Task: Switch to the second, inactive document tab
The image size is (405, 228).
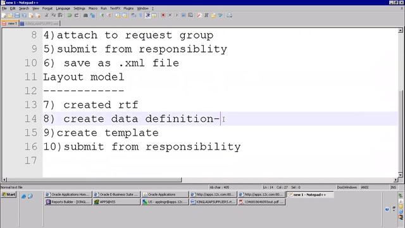Action: click(x=39, y=23)
